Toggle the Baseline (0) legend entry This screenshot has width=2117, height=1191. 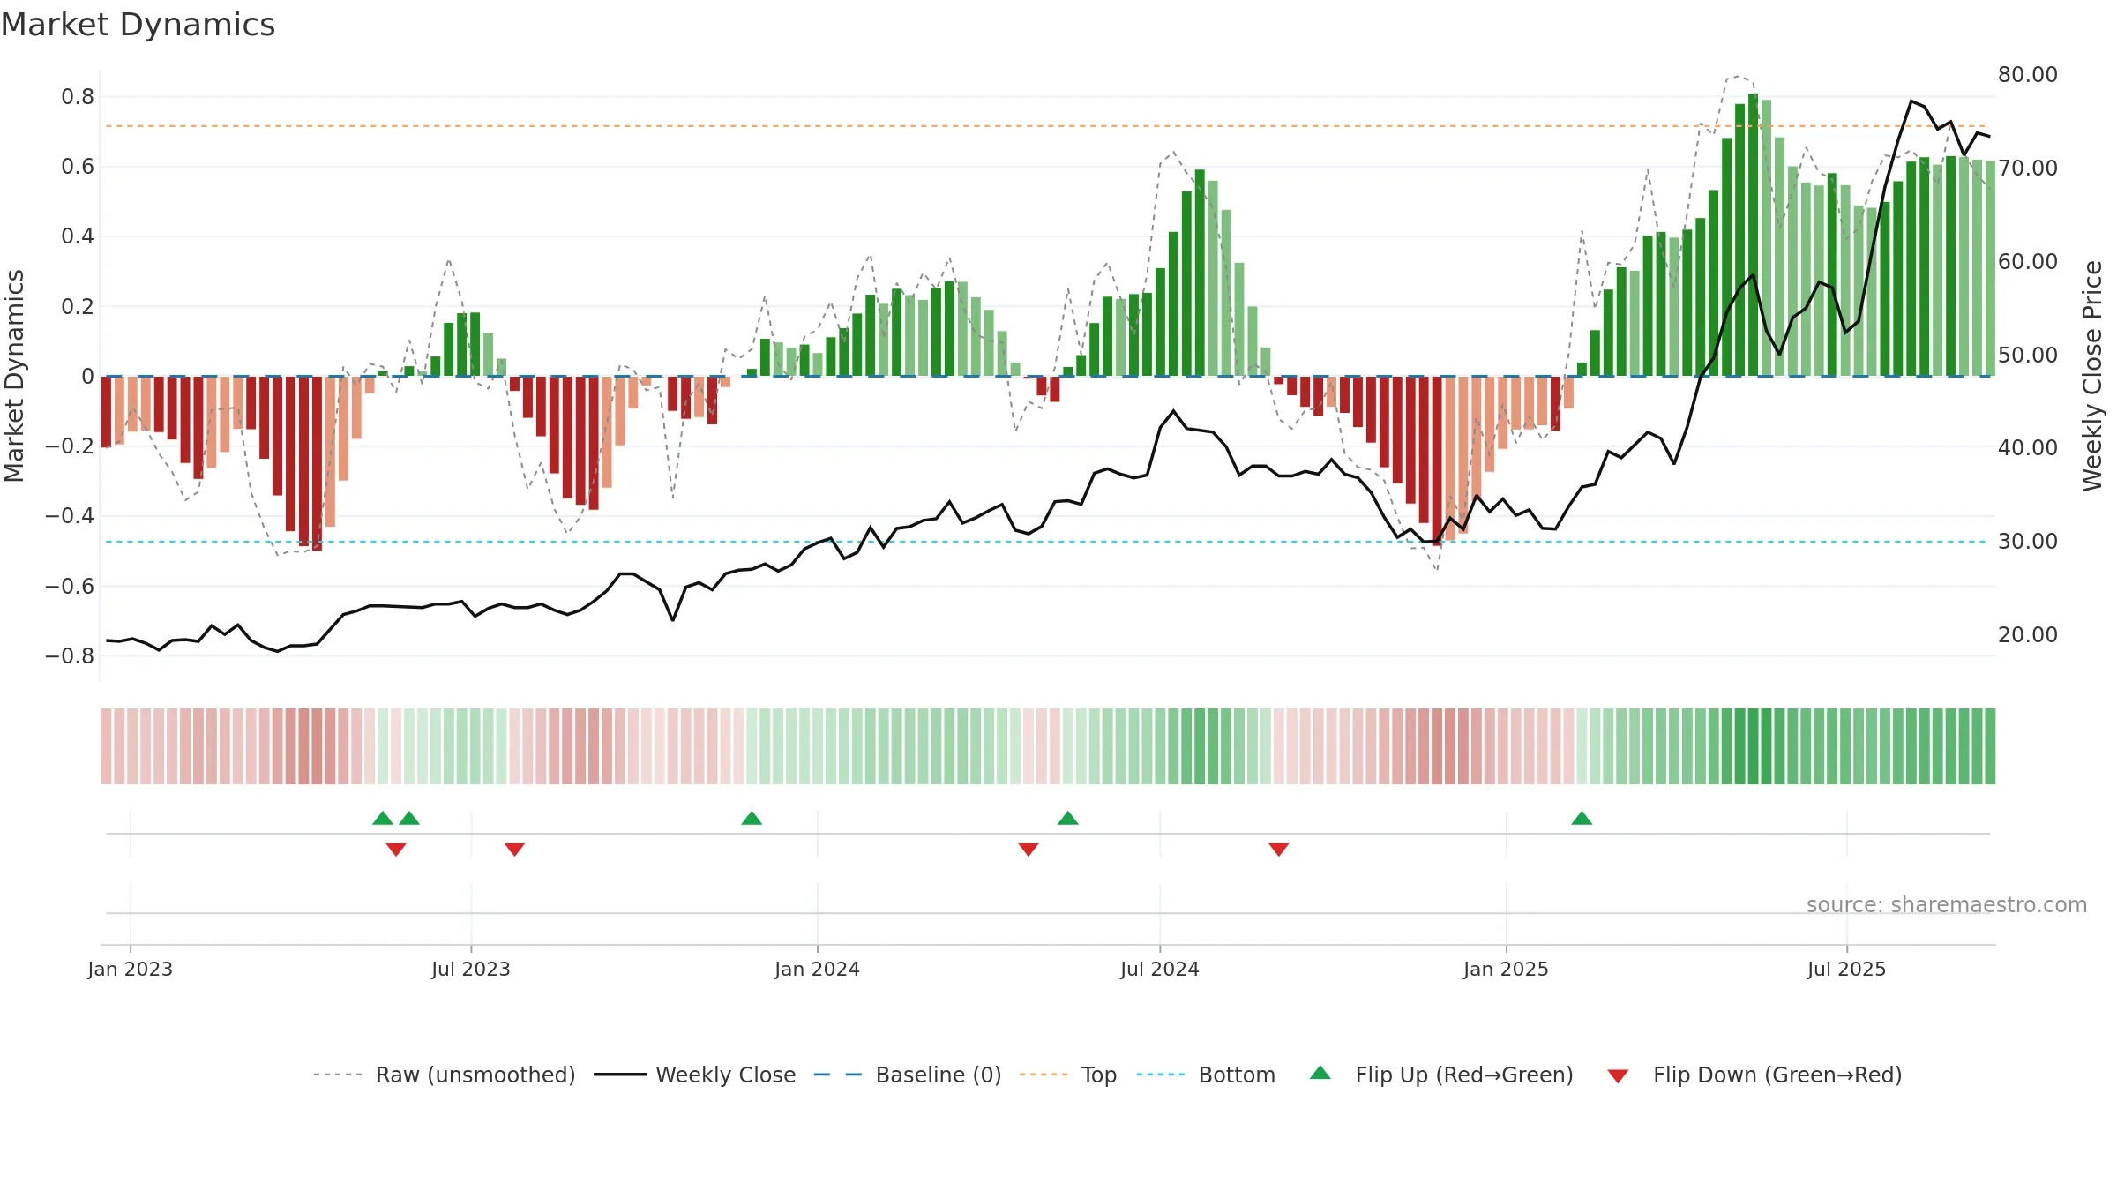908,1075
